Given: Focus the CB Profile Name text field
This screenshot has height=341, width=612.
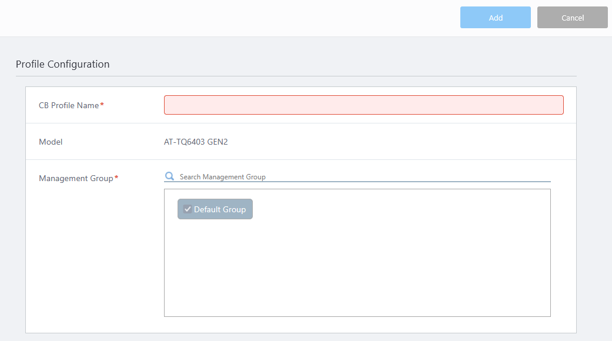Looking at the screenshot, I should pyautogui.click(x=363, y=105).
